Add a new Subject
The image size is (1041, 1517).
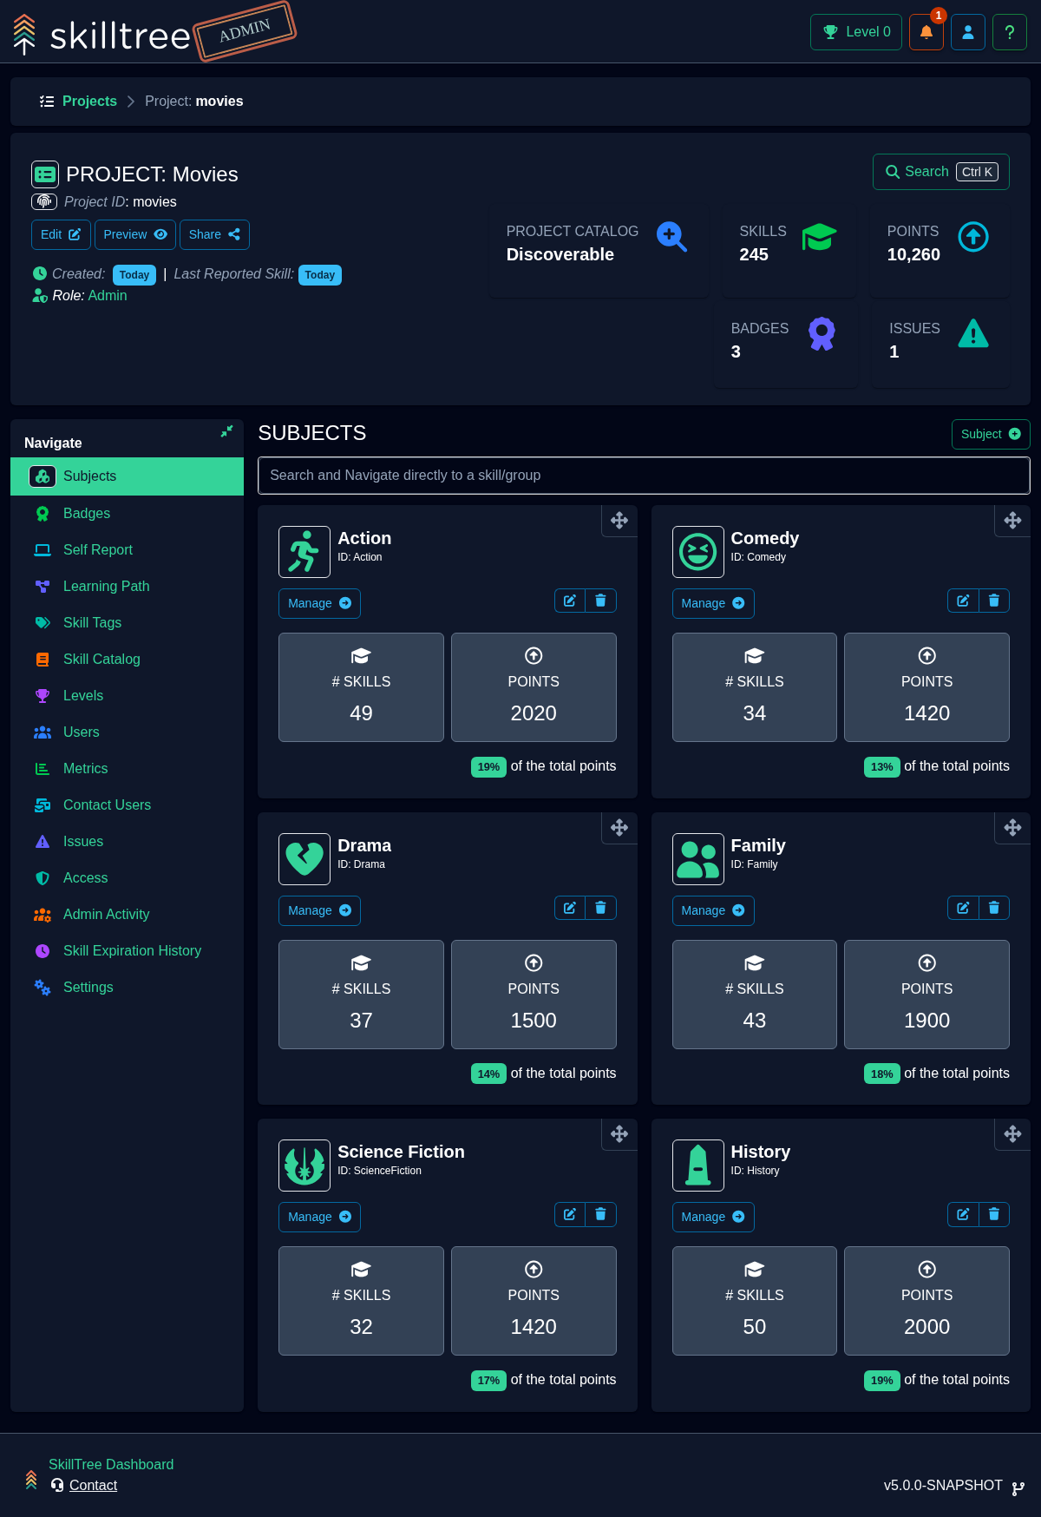pos(991,434)
